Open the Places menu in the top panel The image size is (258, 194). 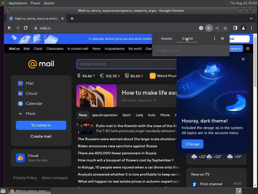(x=35, y=3)
